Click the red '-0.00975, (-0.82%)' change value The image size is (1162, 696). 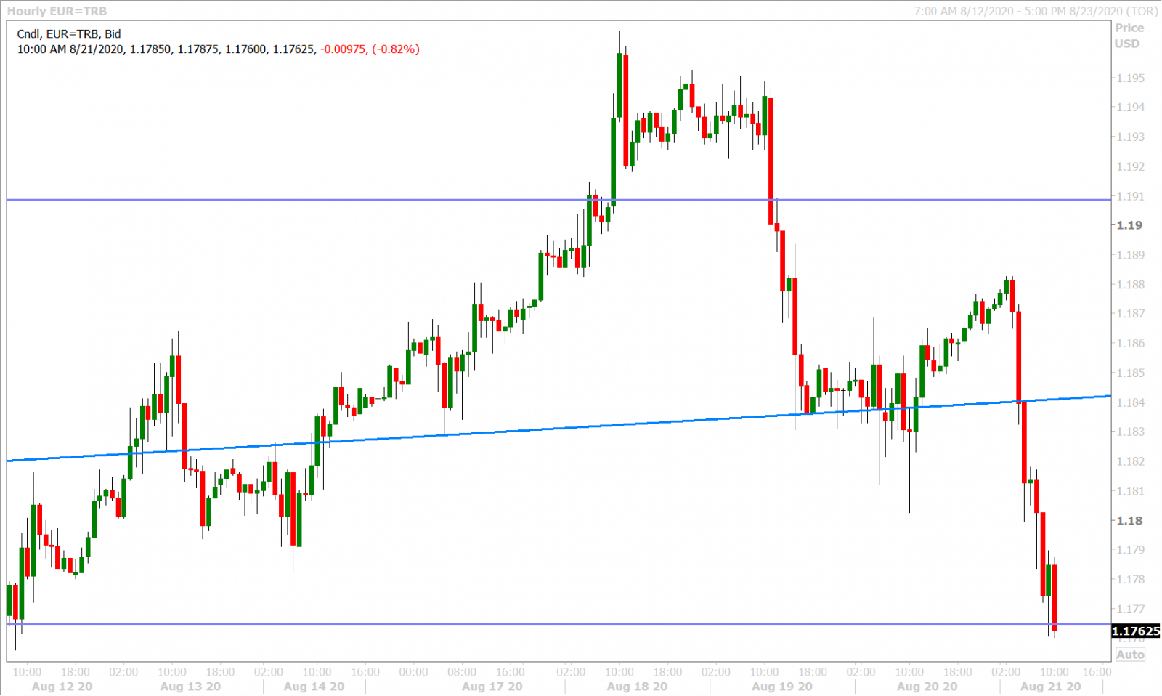pyautogui.click(x=370, y=49)
